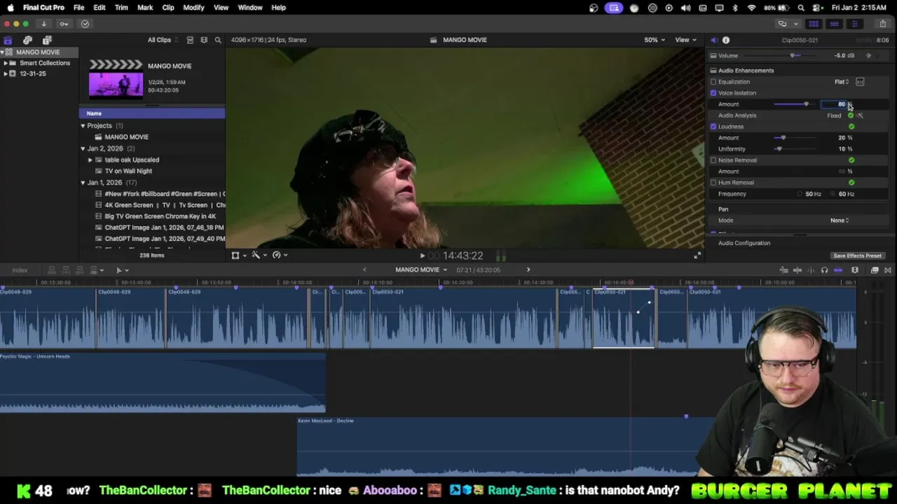Open the viewer View options dropdown
The height and width of the screenshot is (504, 897).
coord(685,40)
